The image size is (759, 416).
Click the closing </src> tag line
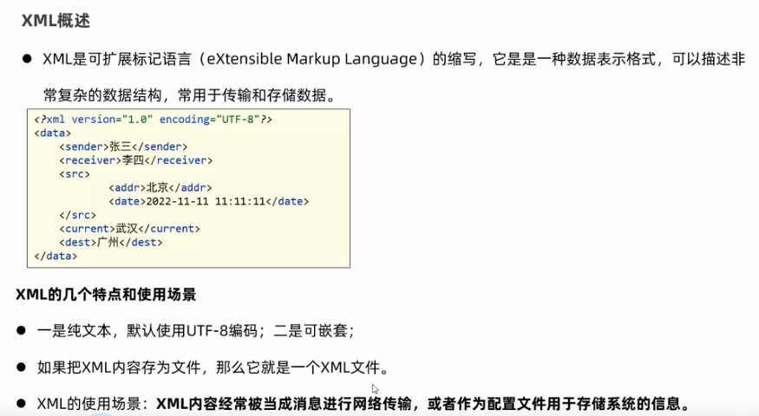(x=77, y=215)
